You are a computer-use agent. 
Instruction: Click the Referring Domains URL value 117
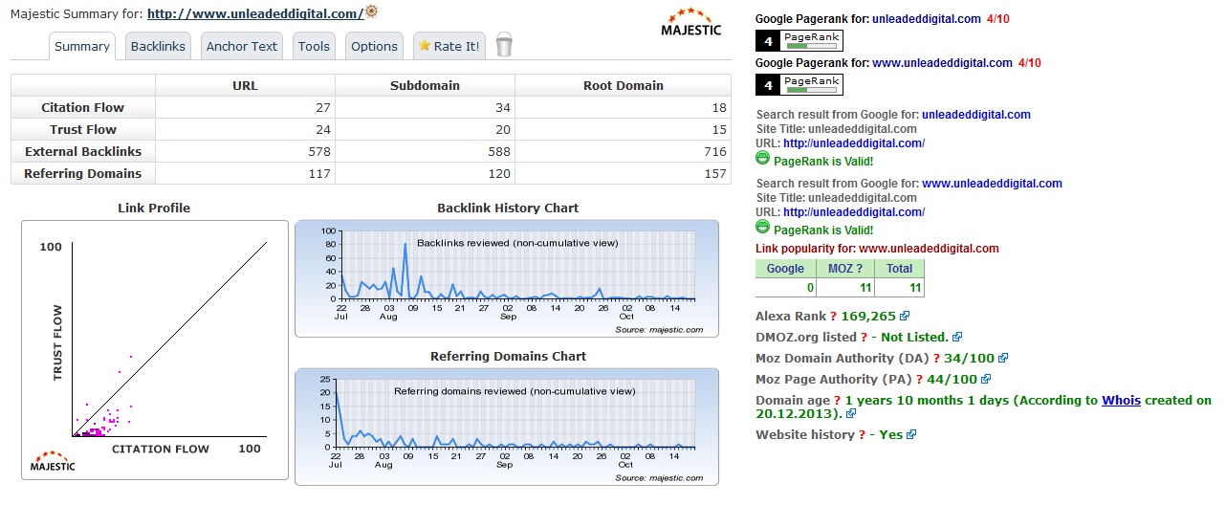point(319,173)
